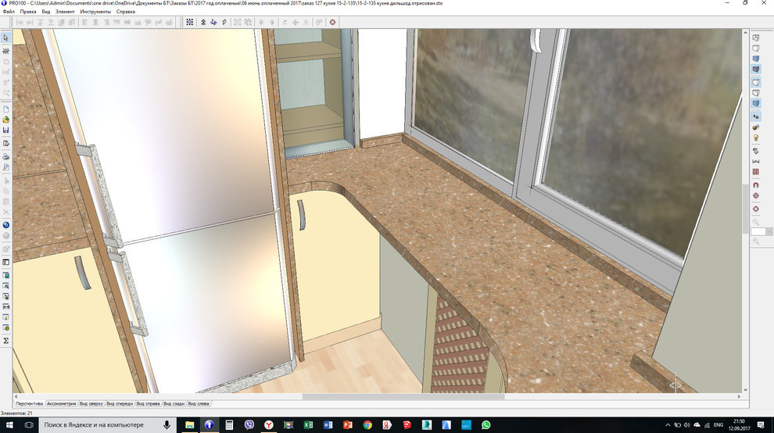Open the Инструменты menu

coord(95,12)
